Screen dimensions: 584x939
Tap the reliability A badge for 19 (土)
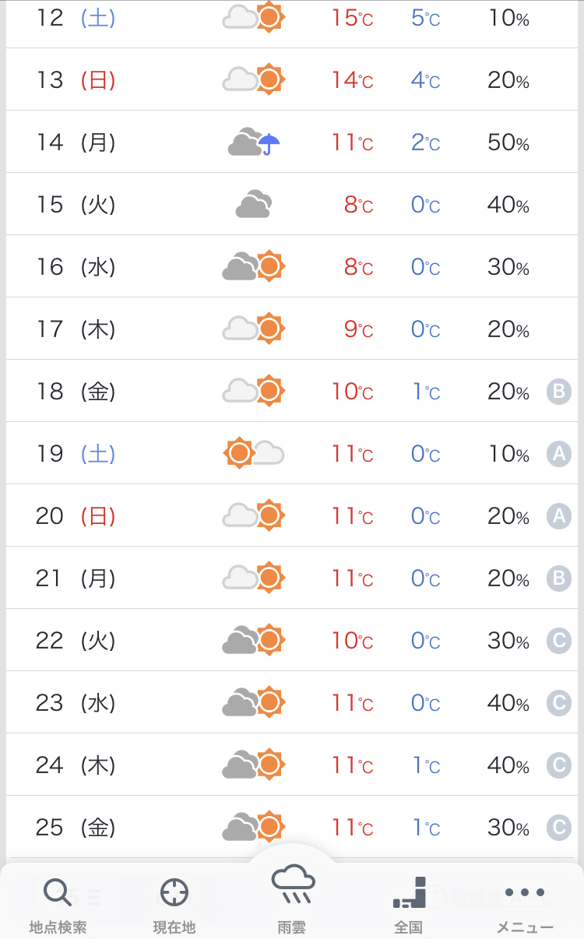[558, 454]
